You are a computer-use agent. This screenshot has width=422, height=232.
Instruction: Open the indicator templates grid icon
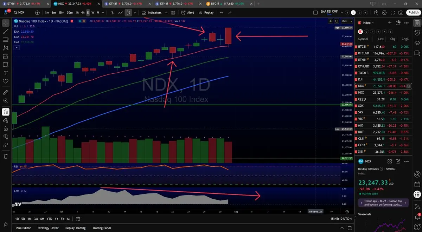tap(173, 12)
